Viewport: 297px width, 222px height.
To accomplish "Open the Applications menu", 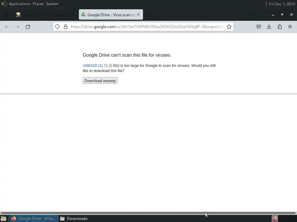I will [19, 4].
